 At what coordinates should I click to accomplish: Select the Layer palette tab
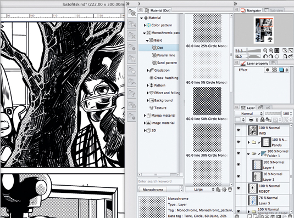(248, 108)
